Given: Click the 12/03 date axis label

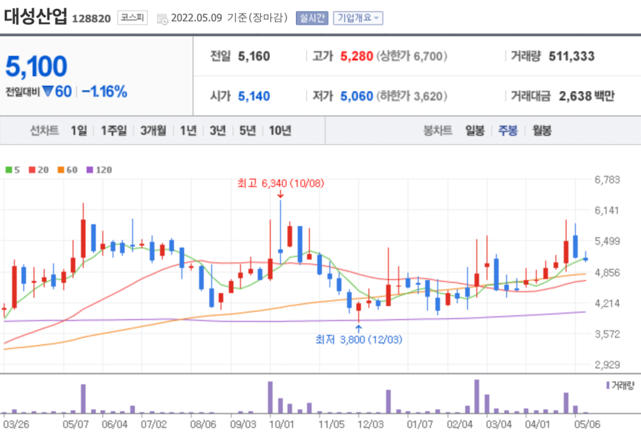Looking at the screenshot, I should pos(370,425).
